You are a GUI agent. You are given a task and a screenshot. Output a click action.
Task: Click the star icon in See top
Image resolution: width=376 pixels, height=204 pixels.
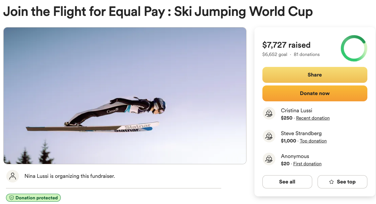[331, 182]
